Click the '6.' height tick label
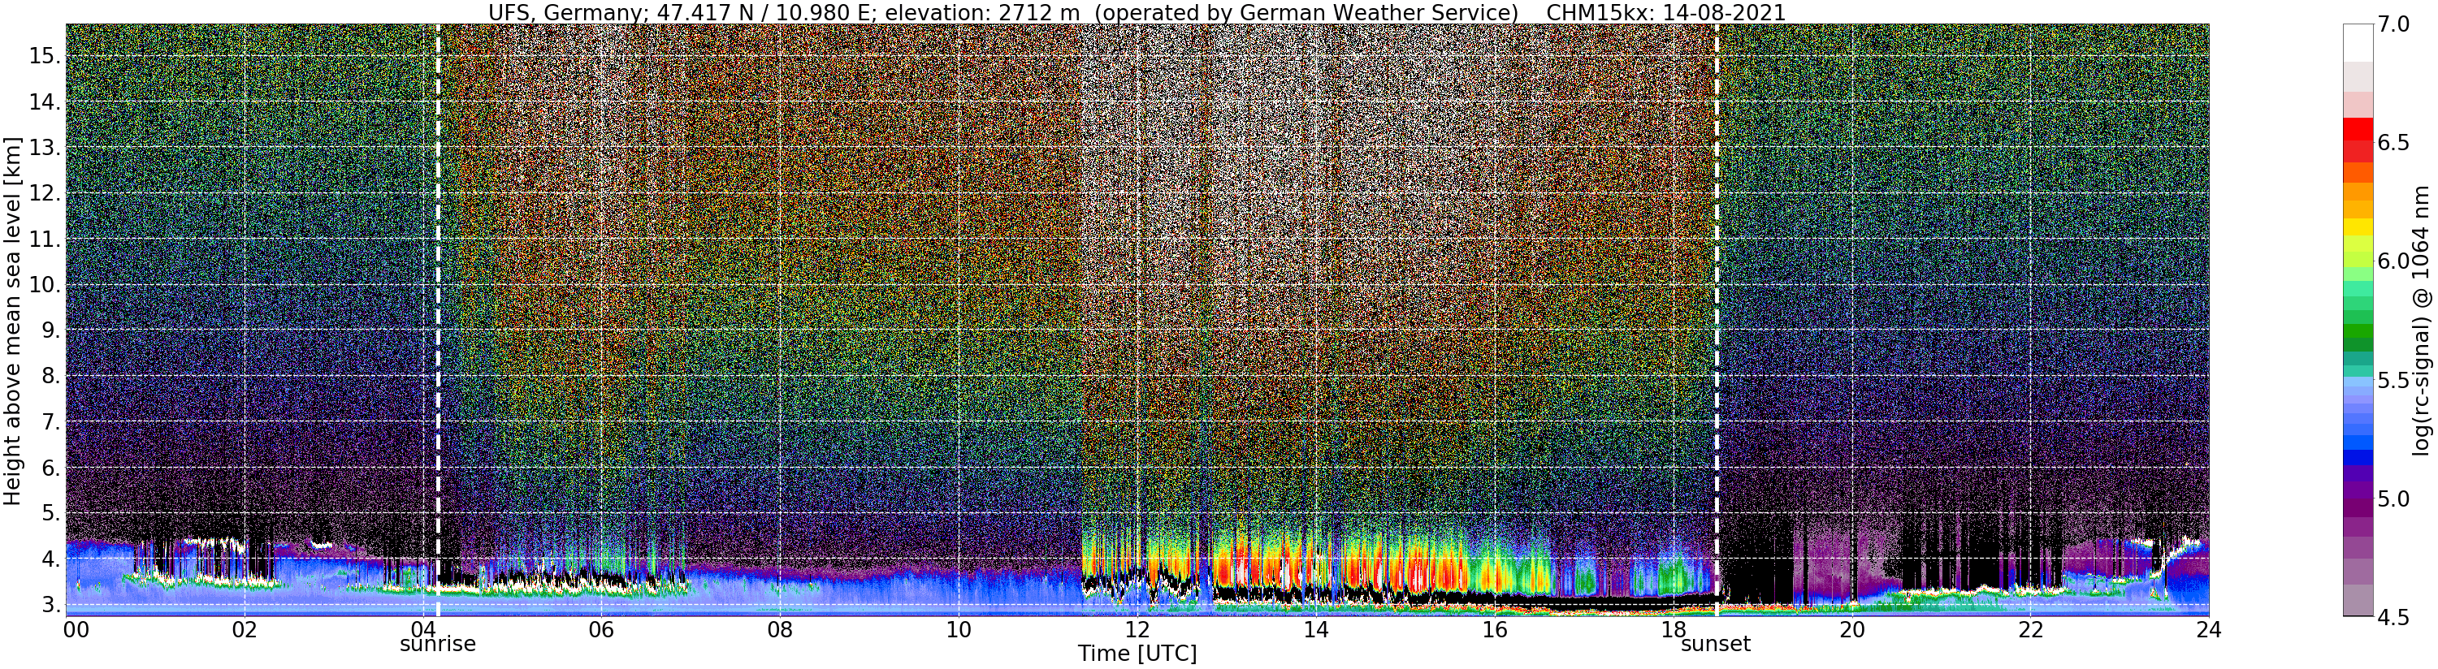The width and height of the screenshot is (2438, 669). pyautogui.click(x=50, y=468)
